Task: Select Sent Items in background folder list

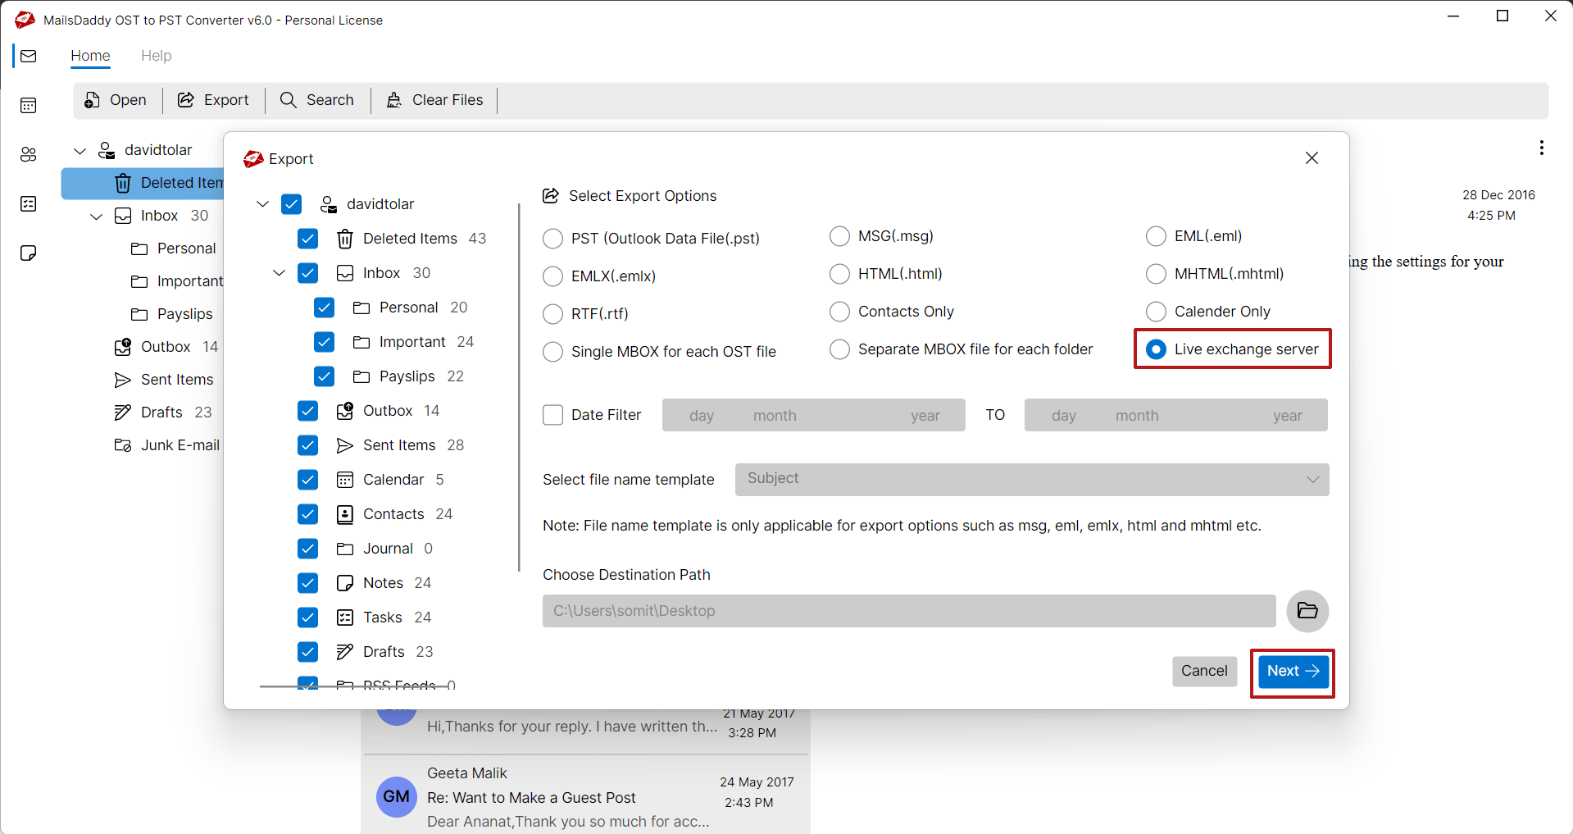Action: 164,380
